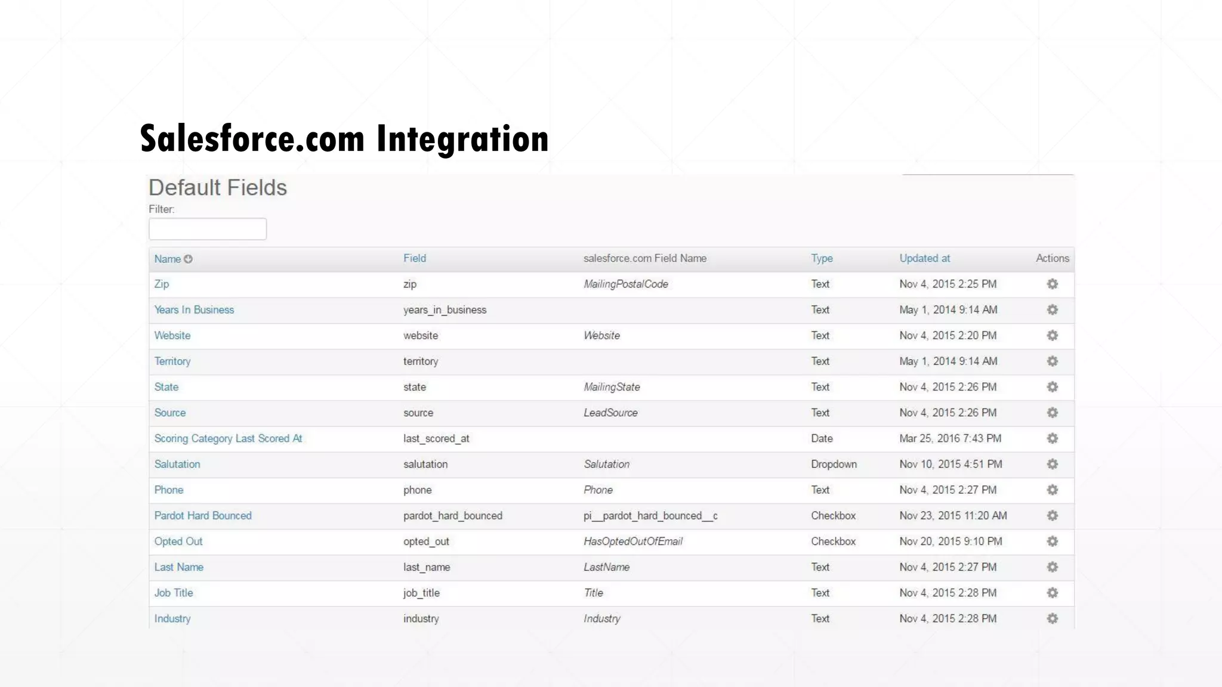Image resolution: width=1222 pixels, height=687 pixels.
Task: Focus the Filter text box
Action: (208, 229)
